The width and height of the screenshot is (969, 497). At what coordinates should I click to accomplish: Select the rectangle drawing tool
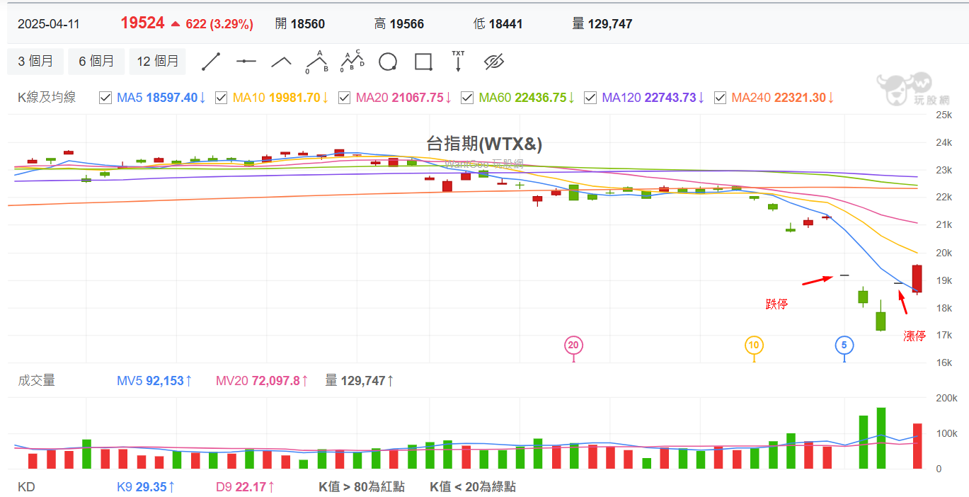point(423,62)
